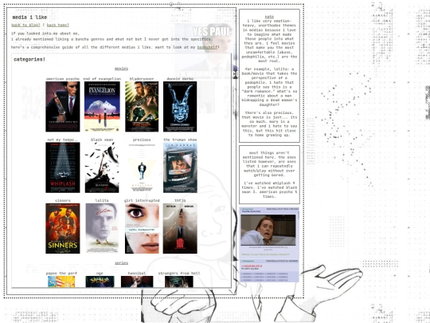The width and height of the screenshot is (430, 323).
Task: Click the 'hannibal' caption text
Action: [137, 273]
